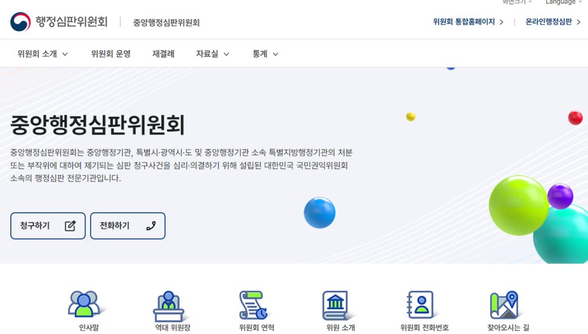Viewport: 588px width, 334px height.
Task: Open the 재결례 menu item
Action: click(x=163, y=54)
